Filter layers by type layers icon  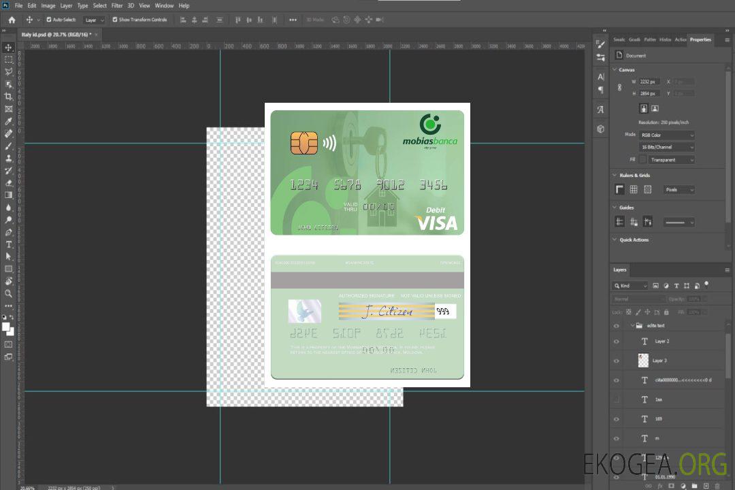[676, 286]
